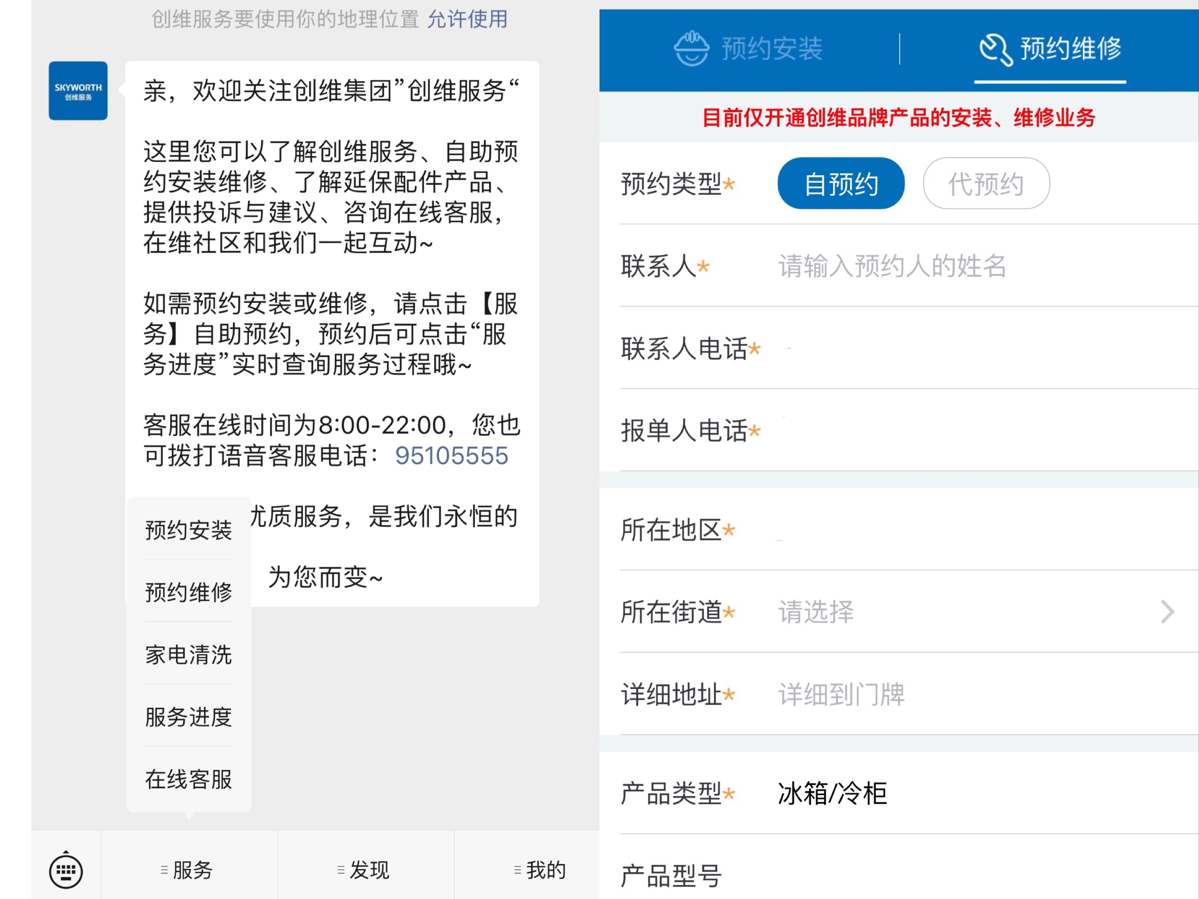The height and width of the screenshot is (899, 1199).
Task: Expand 所在街道 selection arrow
Action: click(1167, 612)
